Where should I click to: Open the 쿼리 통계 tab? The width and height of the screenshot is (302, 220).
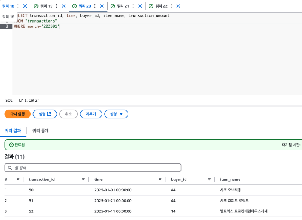pyautogui.click(x=40, y=131)
